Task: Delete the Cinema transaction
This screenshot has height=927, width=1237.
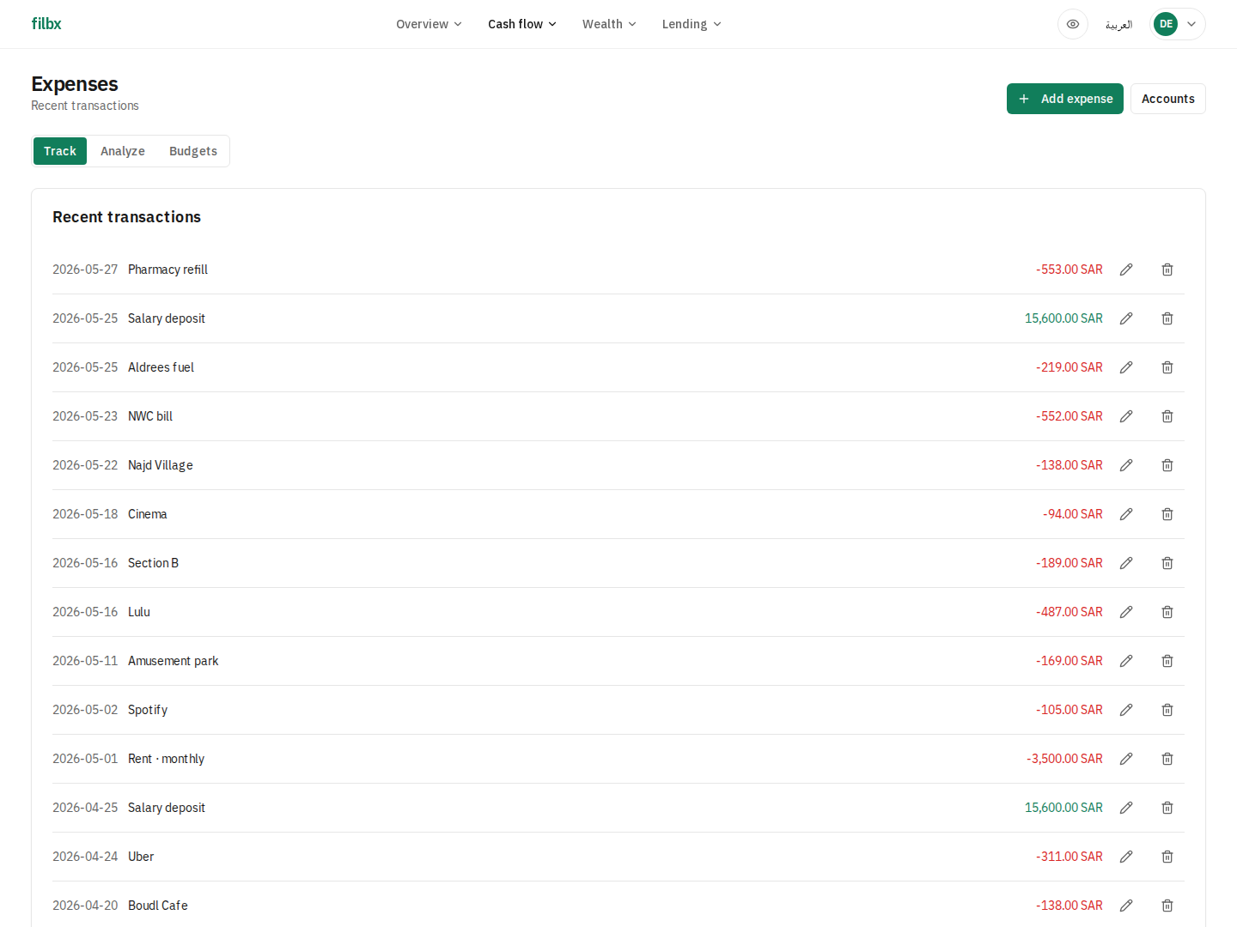Action: (1167, 514)
